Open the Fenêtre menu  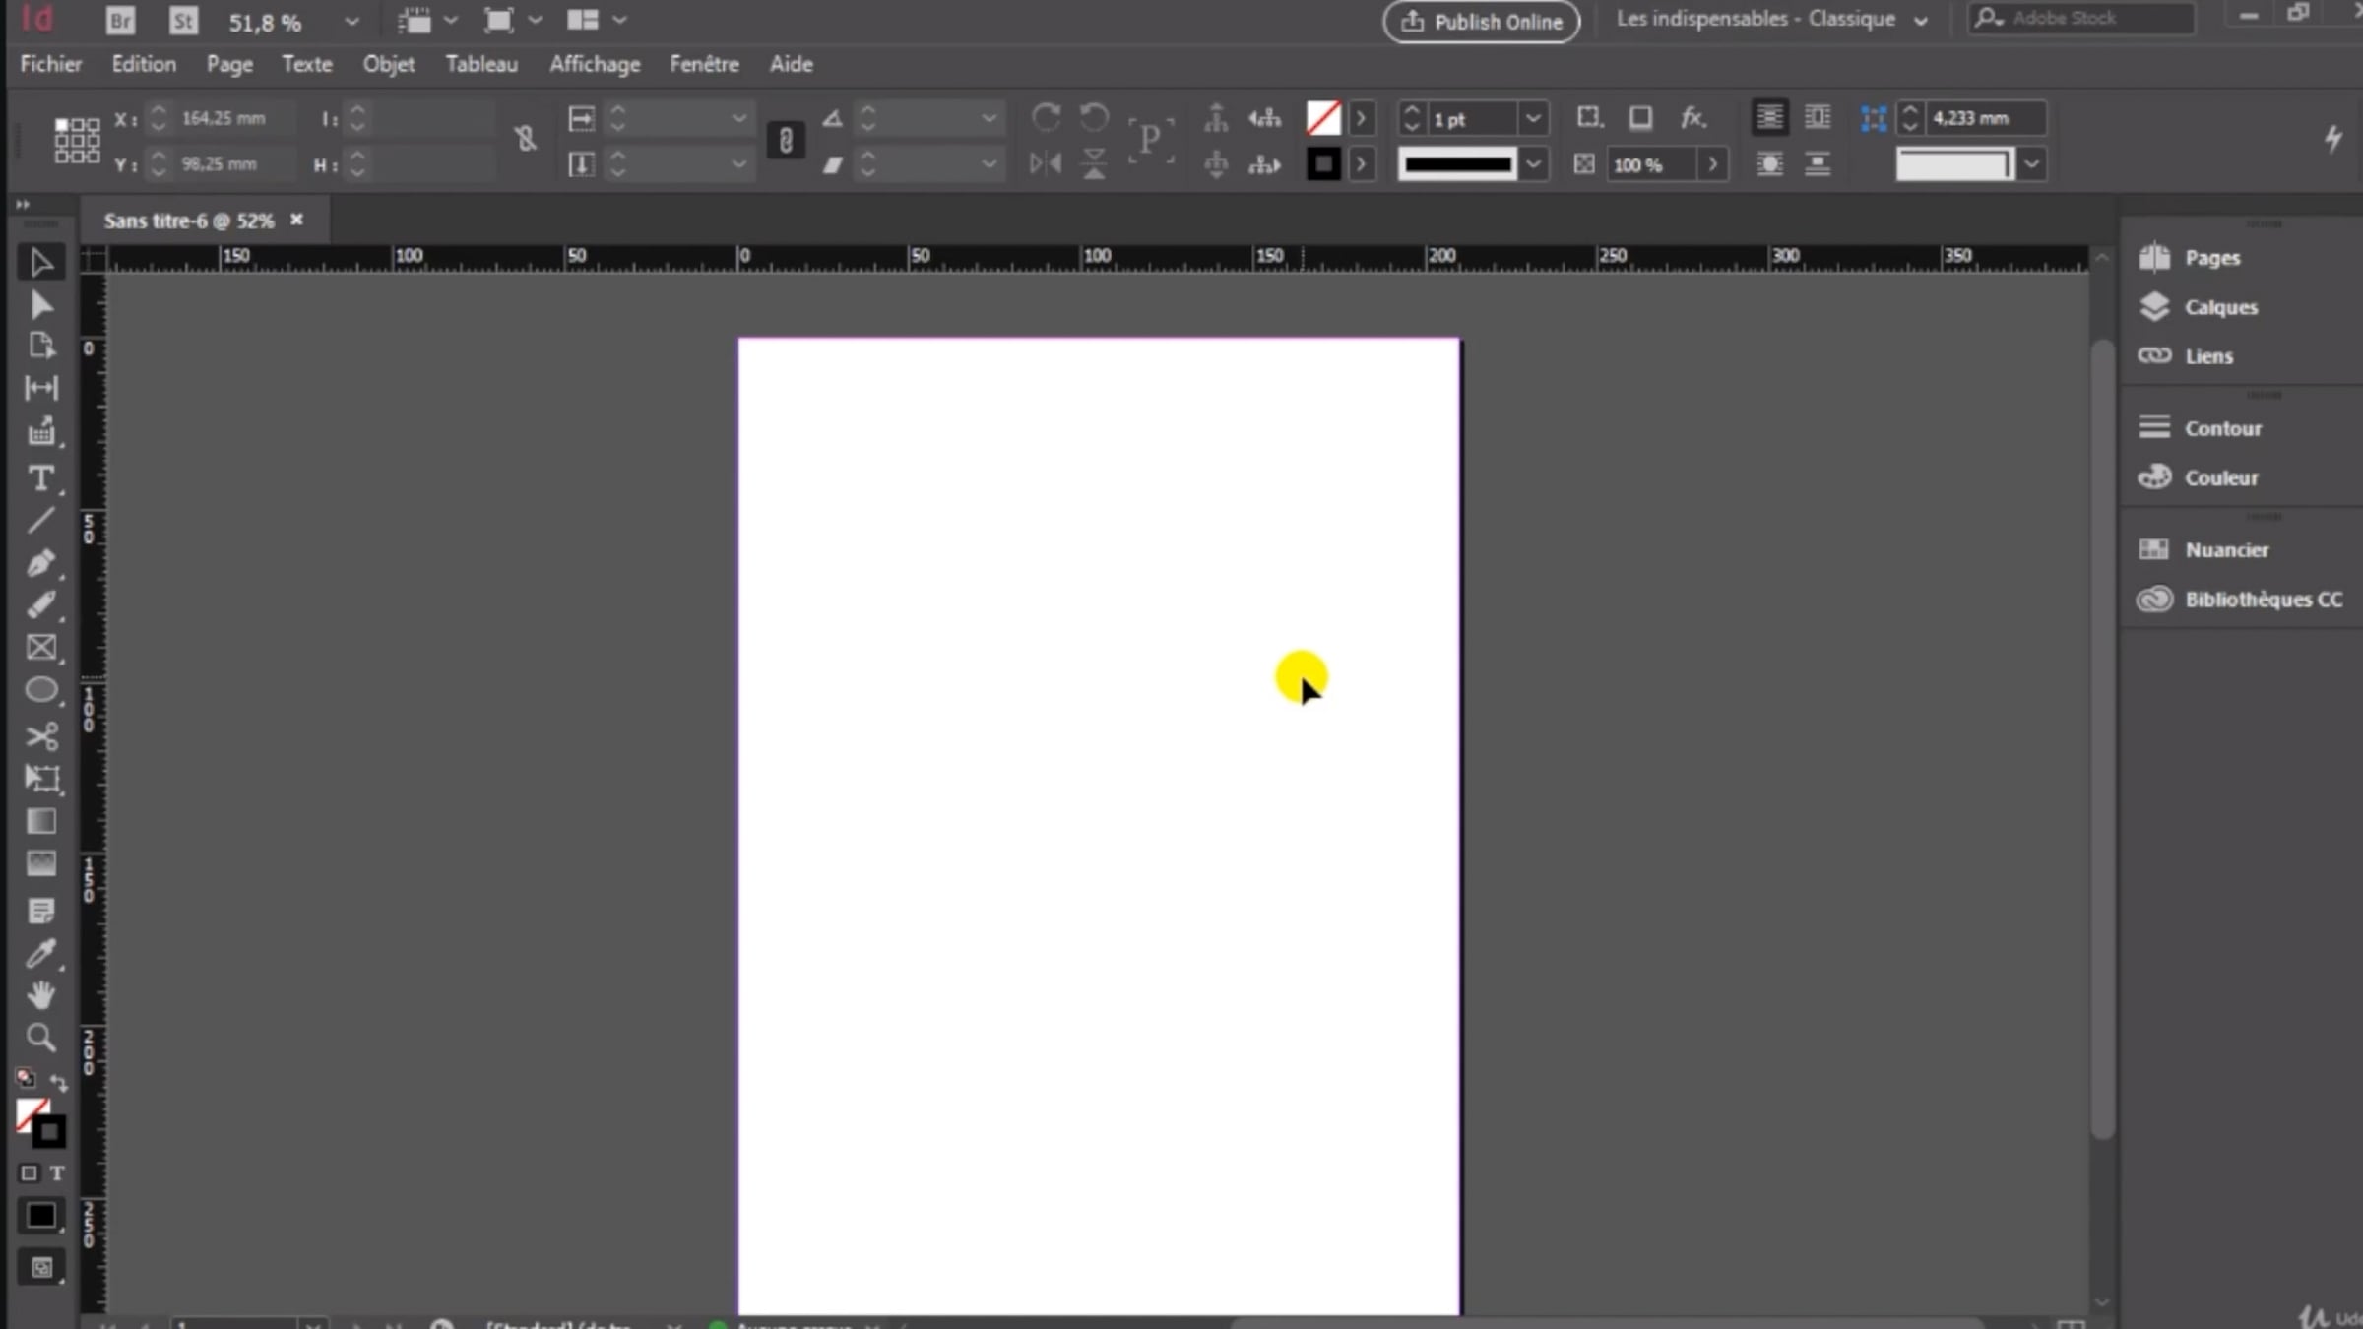[x=704, y=64]
